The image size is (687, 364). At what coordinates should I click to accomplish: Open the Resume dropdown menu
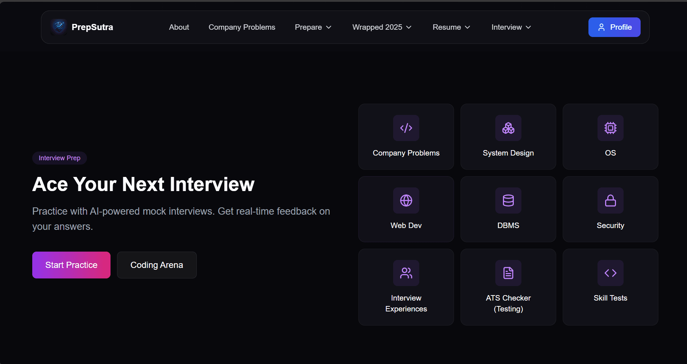point(451,27)
